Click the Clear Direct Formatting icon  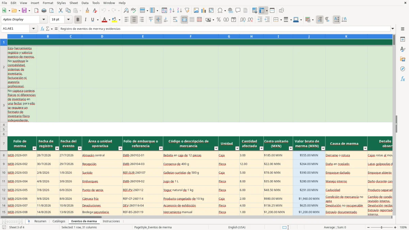(95, 11)
